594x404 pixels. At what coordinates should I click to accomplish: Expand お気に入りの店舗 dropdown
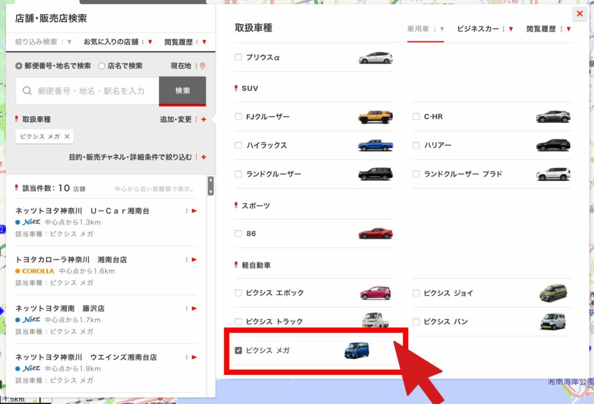click(x=118, y=42)
